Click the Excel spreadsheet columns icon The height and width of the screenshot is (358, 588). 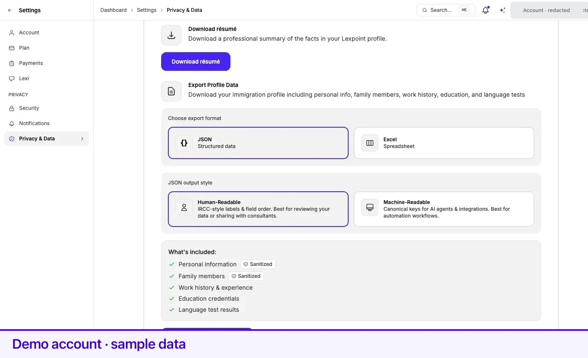click(370, 143)
